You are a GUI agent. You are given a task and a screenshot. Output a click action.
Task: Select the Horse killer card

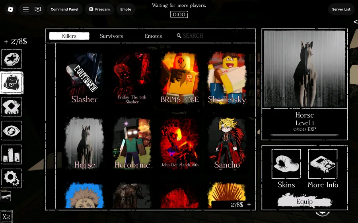84,143
